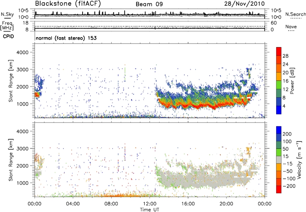Click the "100" tick on Velocity colorbar
The width and height of the screenshot is (306, 212).
coord(287,142)
